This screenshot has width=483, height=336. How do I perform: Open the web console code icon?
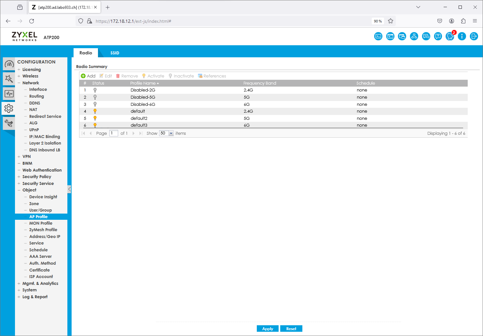390,36
